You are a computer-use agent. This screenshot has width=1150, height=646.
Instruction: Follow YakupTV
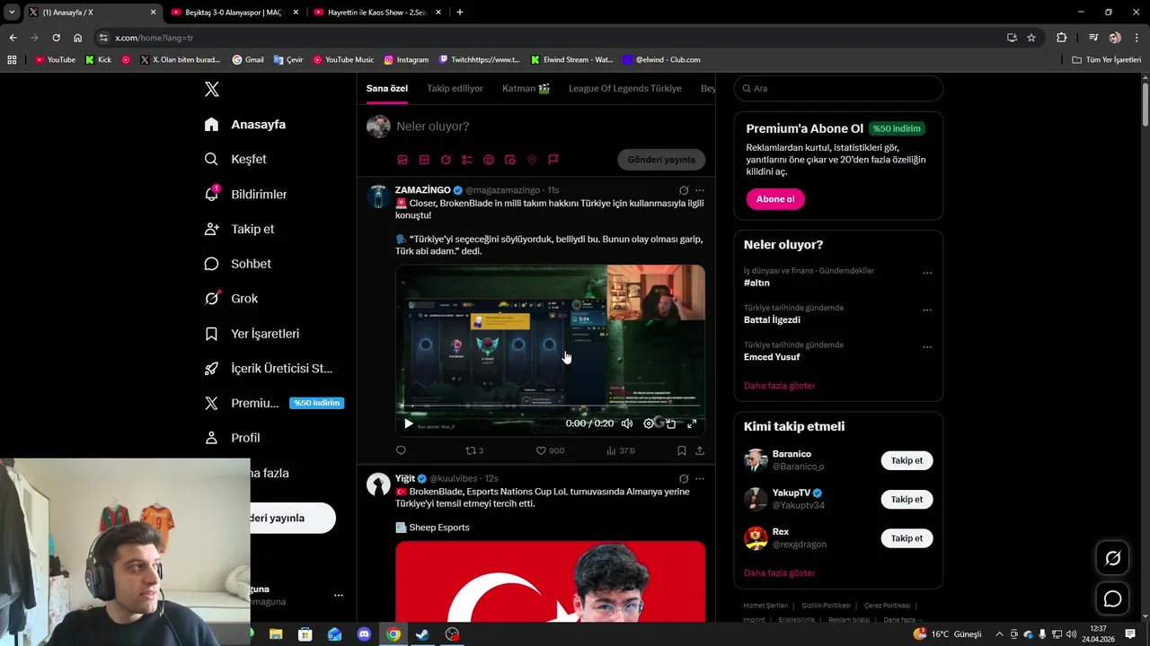coord(907,500)
